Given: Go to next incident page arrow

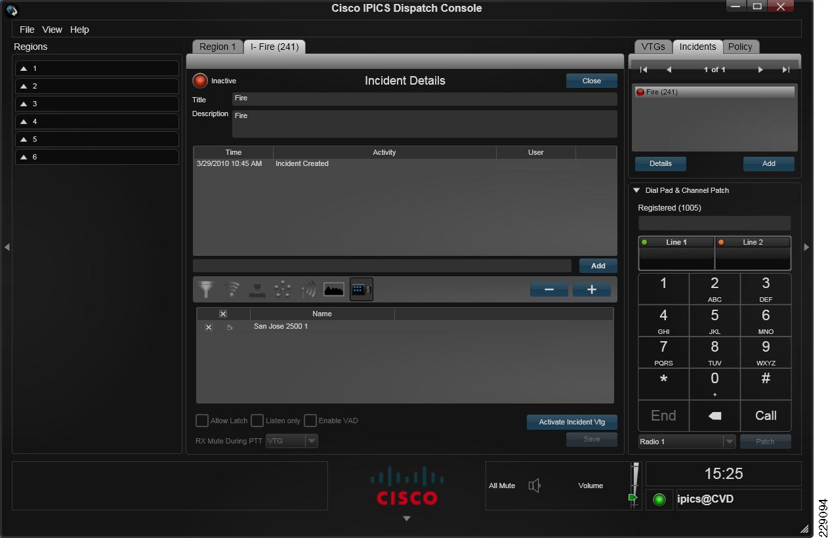Looking at the screenshot, I should (x=760, y=70).
